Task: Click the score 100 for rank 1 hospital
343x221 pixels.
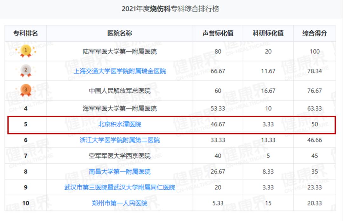Action: pos(315,51)
